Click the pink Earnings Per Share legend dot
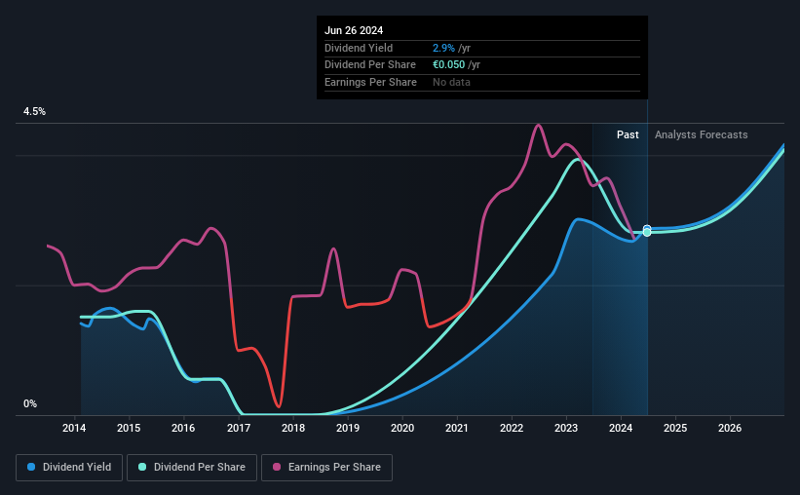 coord(277,467)
